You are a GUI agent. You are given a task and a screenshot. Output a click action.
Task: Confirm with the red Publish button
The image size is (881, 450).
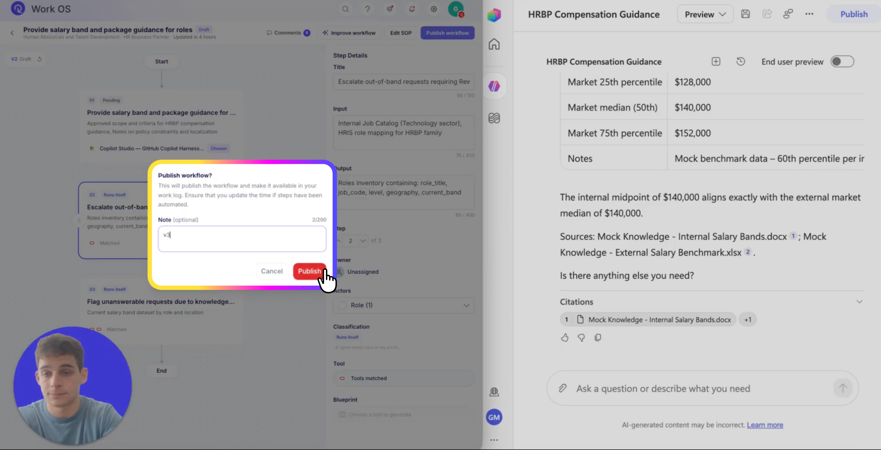309,271
